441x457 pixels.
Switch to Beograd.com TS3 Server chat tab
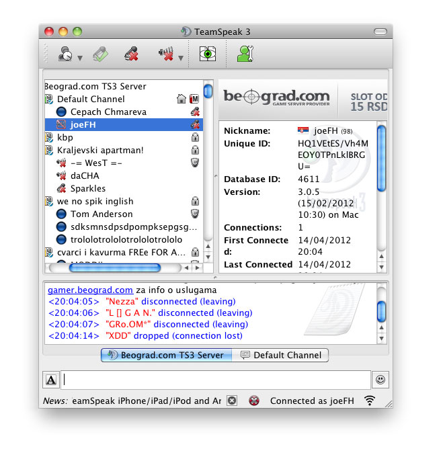click(167, 356)
